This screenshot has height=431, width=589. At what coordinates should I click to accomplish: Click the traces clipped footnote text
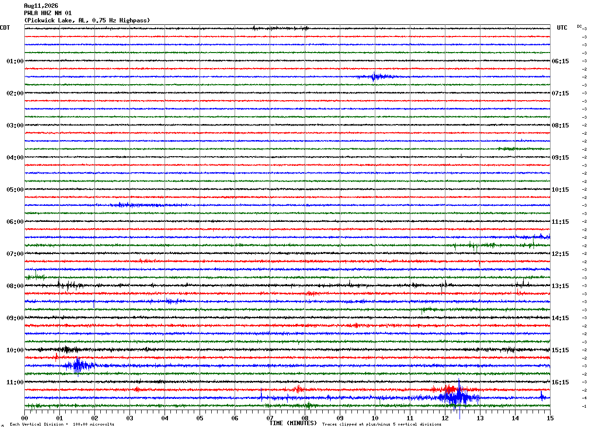(x=382, y=424)
